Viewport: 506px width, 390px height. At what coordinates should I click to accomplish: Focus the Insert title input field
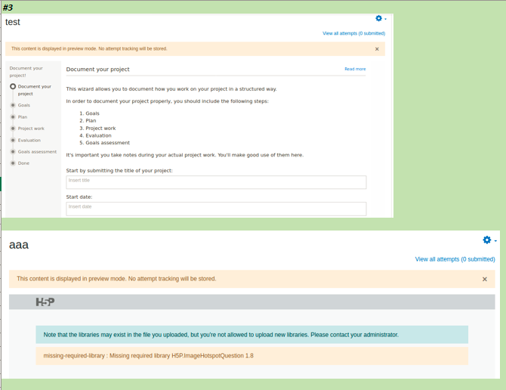tap(216, 182)
